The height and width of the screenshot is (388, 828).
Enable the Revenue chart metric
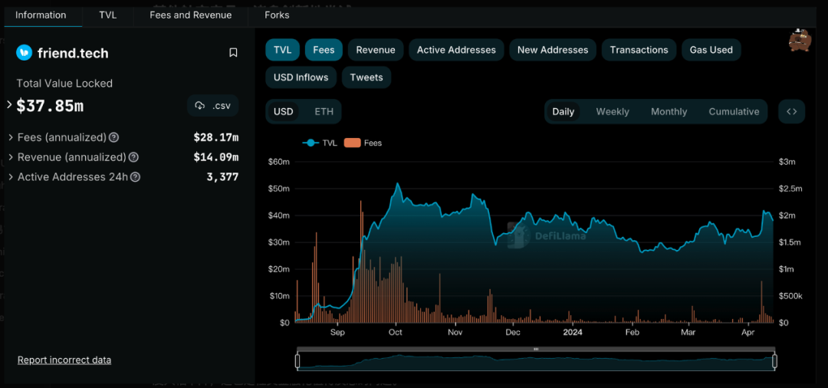pyautogui.click(x=376, y=50)
